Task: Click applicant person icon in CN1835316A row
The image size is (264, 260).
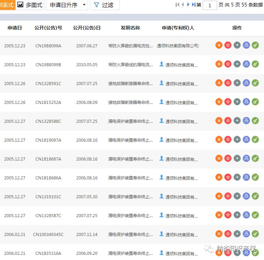Action: pos(162,253)
